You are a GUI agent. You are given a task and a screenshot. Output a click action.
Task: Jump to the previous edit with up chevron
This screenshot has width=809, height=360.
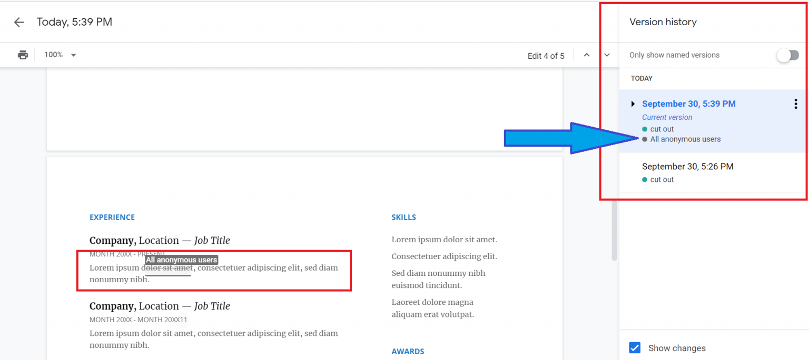point(586,55)
